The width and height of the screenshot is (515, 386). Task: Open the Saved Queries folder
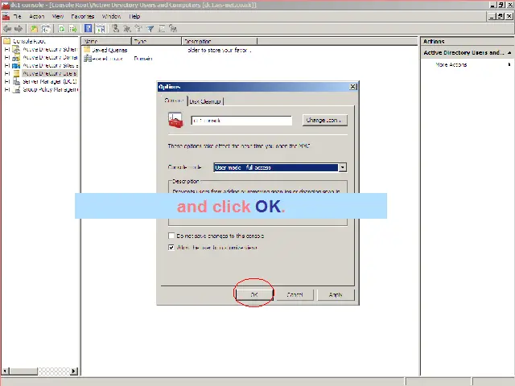click(109, 50)
